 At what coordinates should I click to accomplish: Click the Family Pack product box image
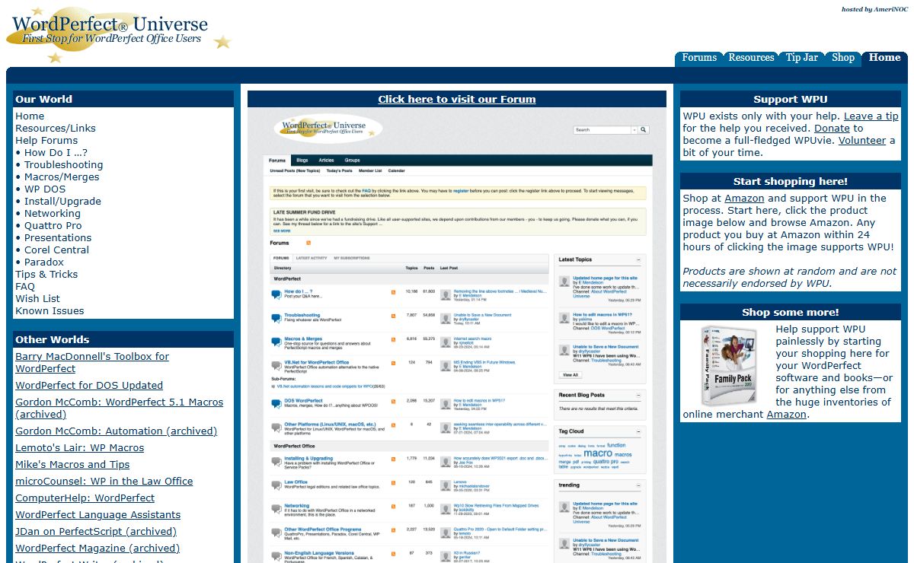(x=728, y=366)
